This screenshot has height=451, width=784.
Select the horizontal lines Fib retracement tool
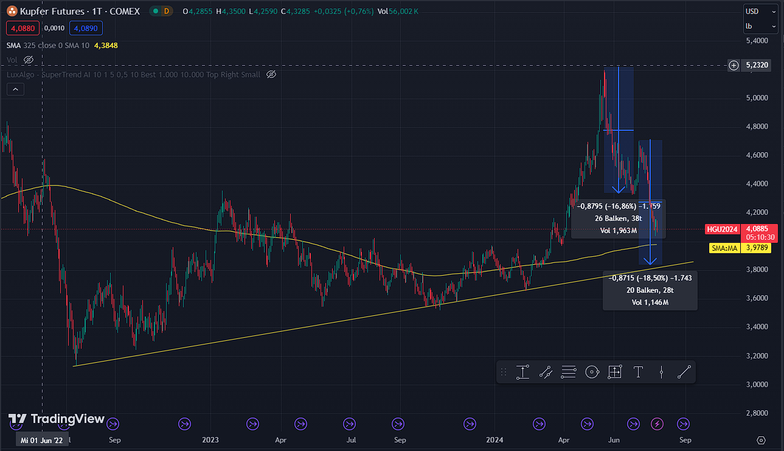[569, 372]
